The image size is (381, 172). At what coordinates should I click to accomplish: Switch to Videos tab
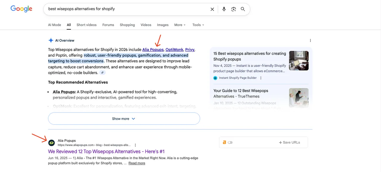(x=146, y=25)
